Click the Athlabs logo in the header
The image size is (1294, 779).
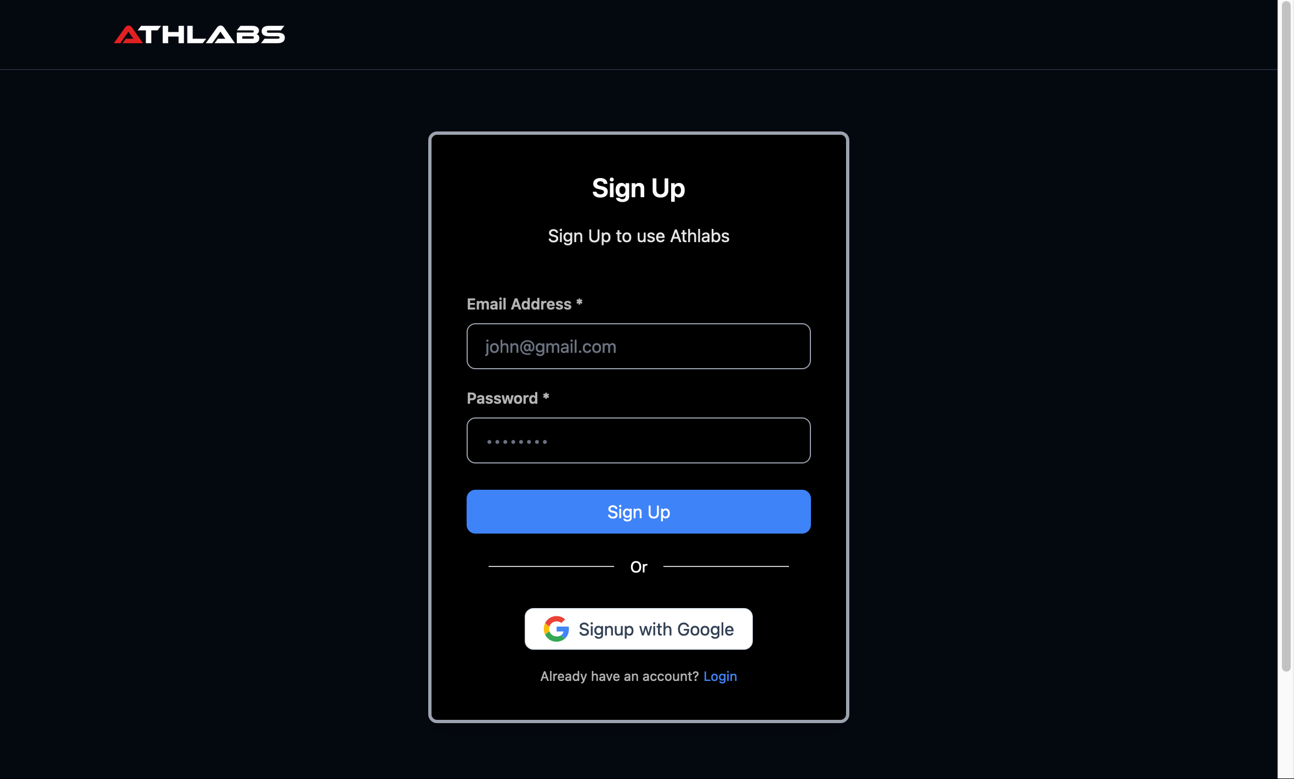tap(200, 35)
